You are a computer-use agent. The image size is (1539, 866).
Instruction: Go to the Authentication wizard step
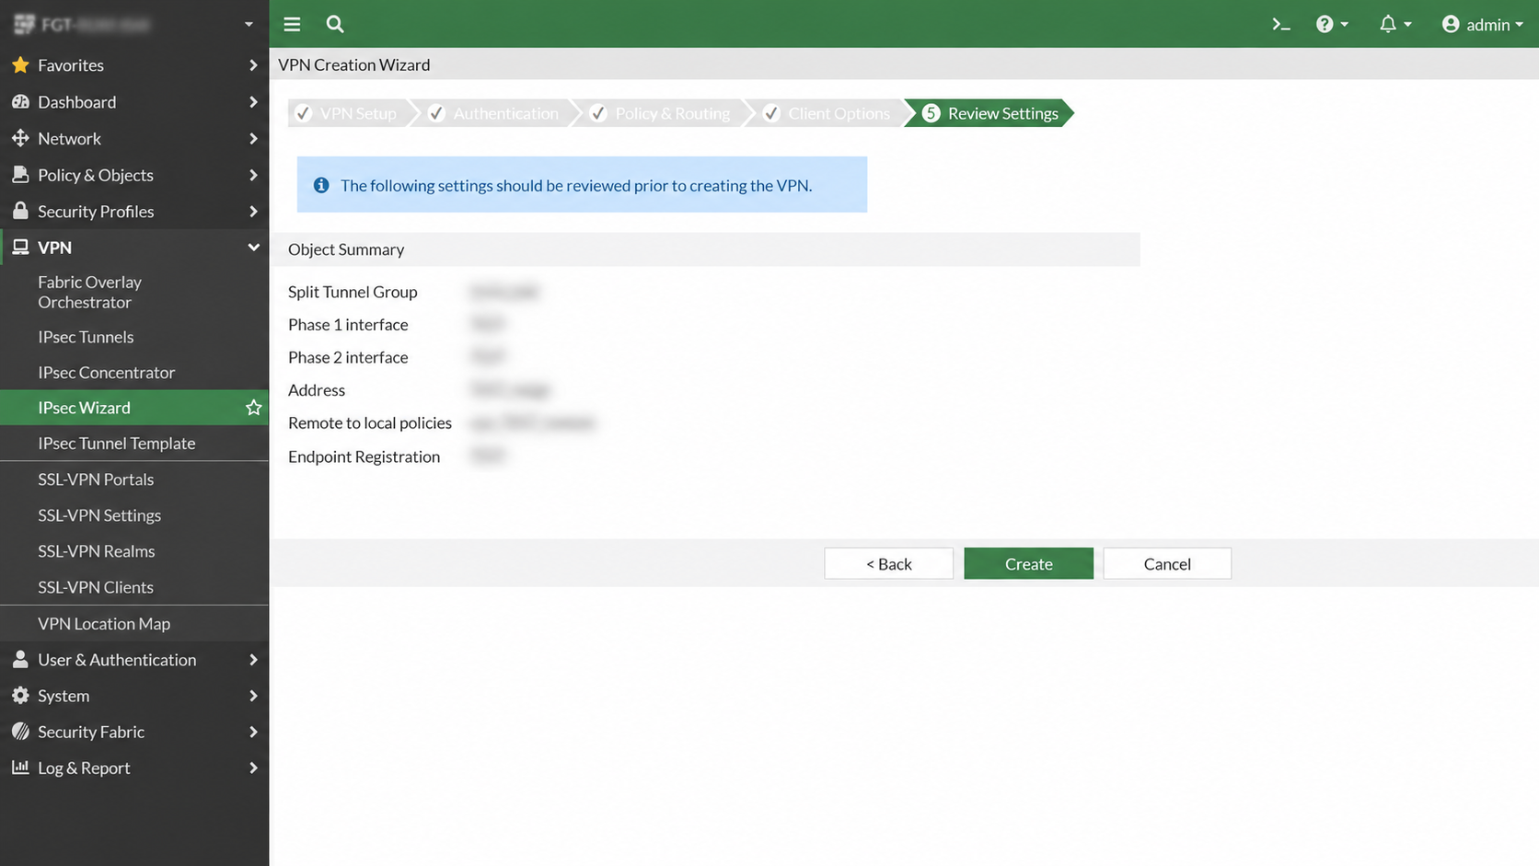494,113
